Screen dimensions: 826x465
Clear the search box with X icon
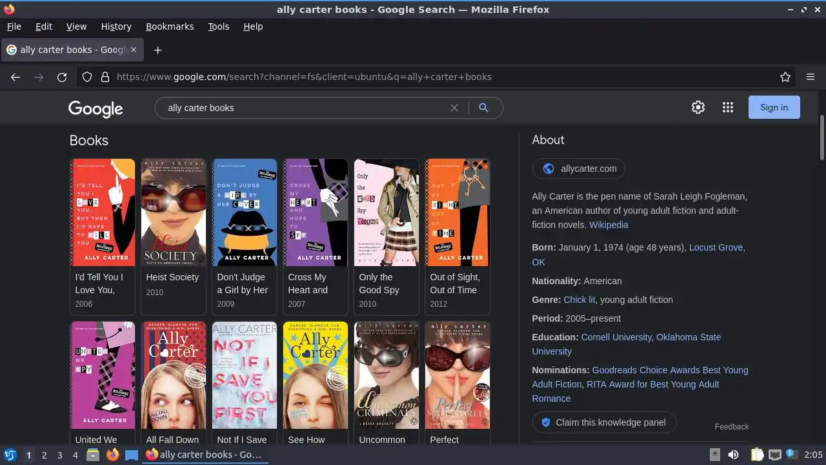pos(454,108)
